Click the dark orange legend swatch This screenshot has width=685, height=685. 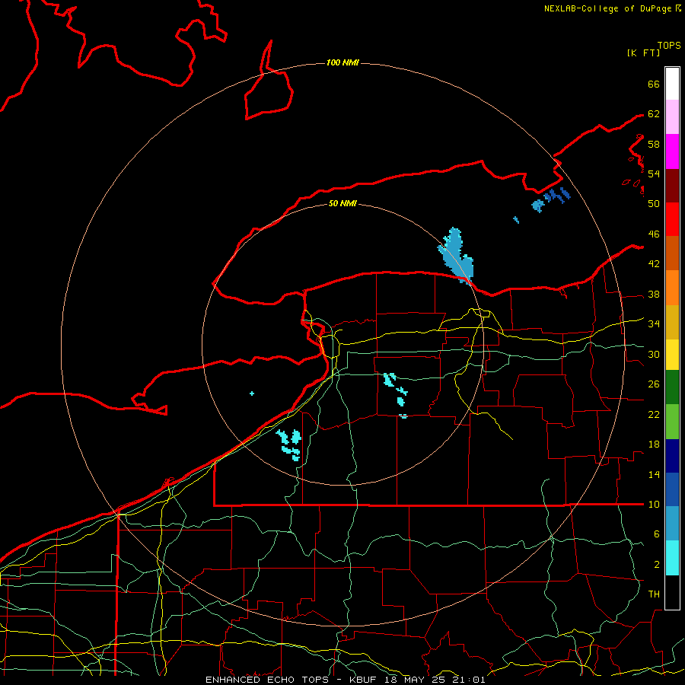(x=672, y=253)
